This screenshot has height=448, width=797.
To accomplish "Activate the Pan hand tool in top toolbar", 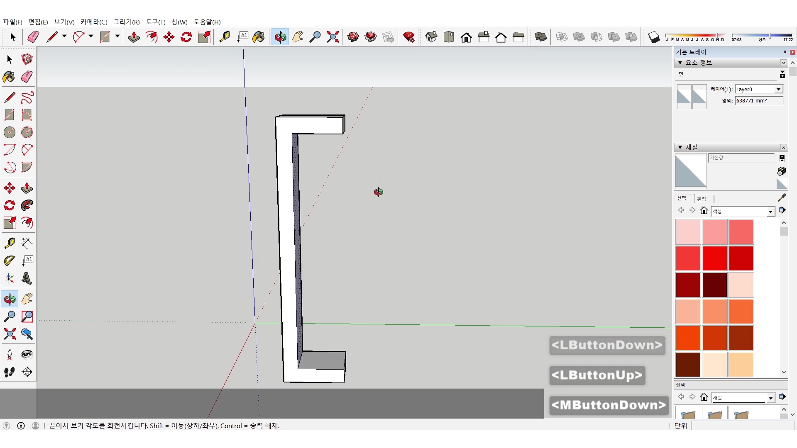I will click(298, 37).
